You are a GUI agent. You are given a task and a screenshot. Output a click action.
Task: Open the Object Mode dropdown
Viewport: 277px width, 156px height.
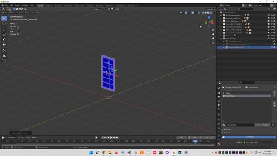coord(10,13)
